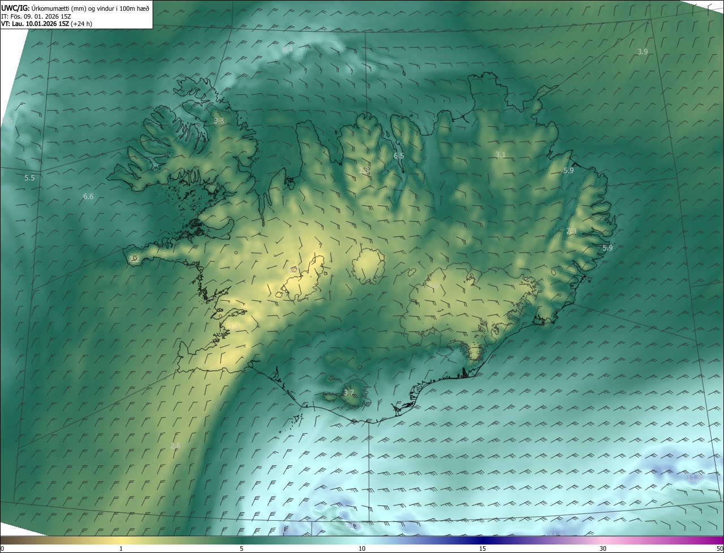
Task: Click the 5 tick on the color scale
Action: tap(242, 548)
